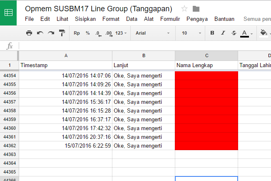
Task: Open the Pengaya menu
Action: pyautogui.click(x=197, y=19)
